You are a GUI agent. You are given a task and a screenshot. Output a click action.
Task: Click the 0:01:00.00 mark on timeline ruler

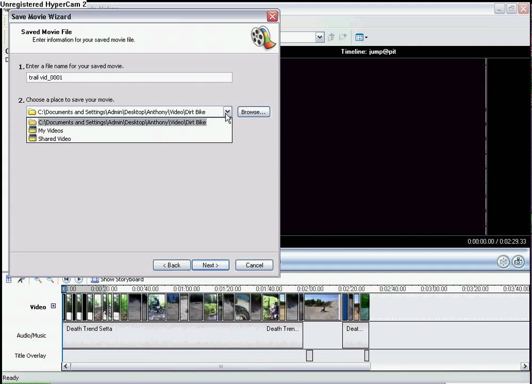[x=186, y=289]
